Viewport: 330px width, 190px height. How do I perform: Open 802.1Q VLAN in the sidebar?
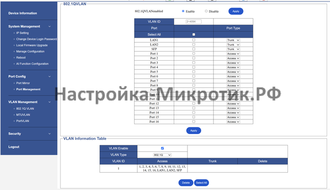click(x=25, y=109)
